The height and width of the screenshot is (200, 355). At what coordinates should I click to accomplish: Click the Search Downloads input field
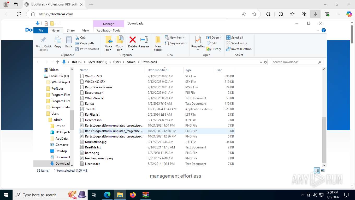pyautogui.click(x=294, y=62)
